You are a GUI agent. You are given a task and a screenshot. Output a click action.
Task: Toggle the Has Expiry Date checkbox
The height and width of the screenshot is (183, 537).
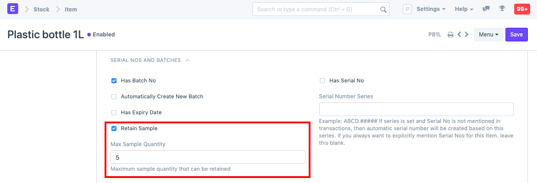coord(114,112)
